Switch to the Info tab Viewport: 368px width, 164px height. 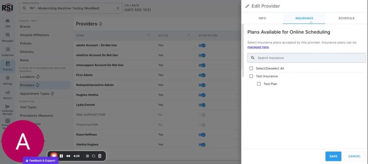(262, 18)
